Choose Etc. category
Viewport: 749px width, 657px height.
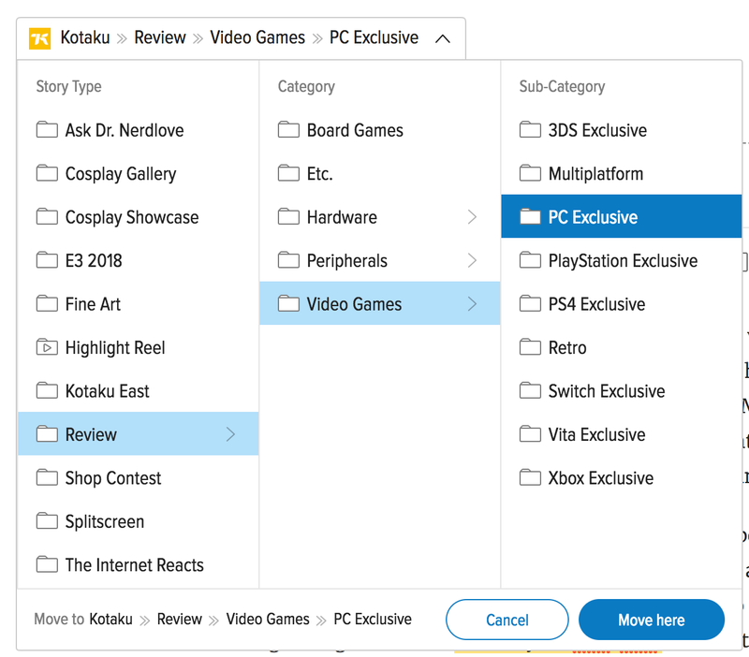pos(380,173)
